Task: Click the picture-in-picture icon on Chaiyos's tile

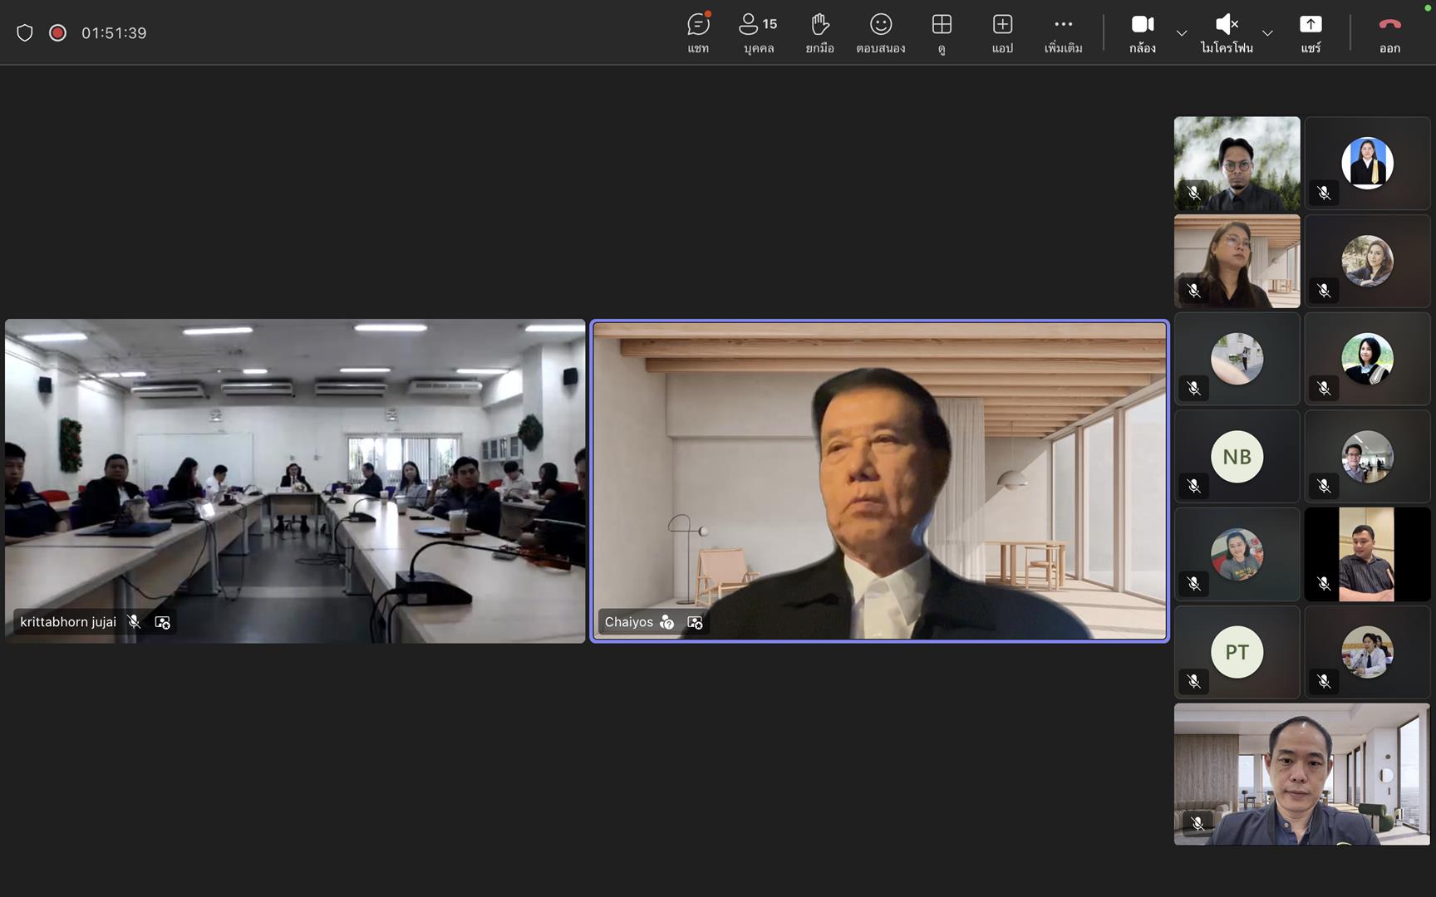Action: click(x=695, y=622)
